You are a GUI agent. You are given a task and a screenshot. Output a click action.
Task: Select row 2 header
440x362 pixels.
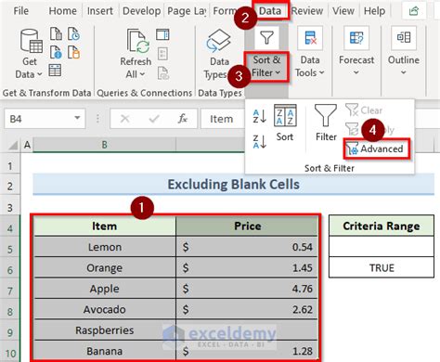(x=10, y=187)
